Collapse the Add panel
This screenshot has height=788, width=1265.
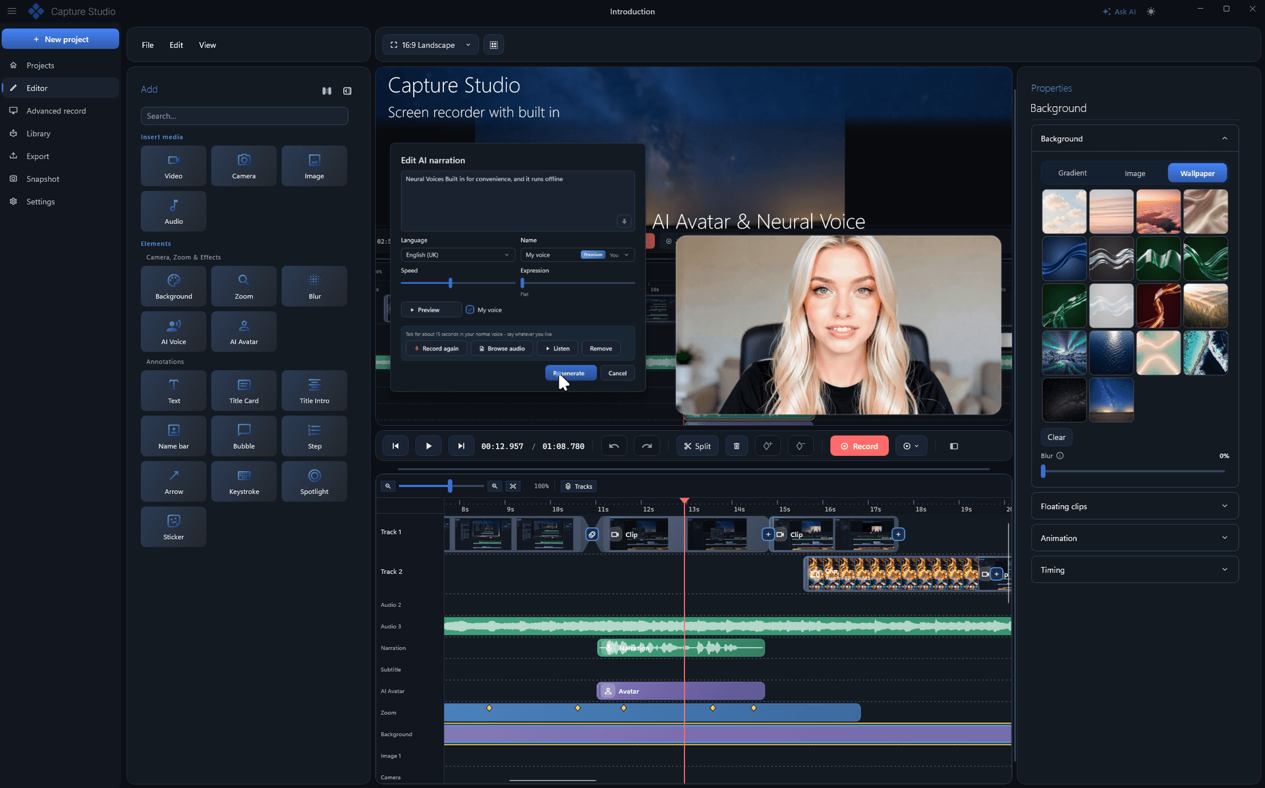click(347, 91)
